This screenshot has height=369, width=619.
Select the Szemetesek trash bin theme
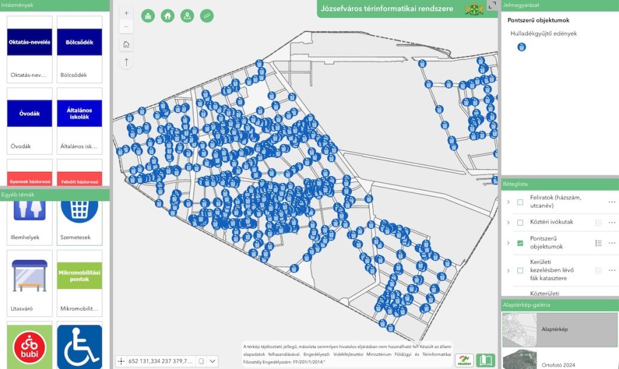[x=79, y=223]
